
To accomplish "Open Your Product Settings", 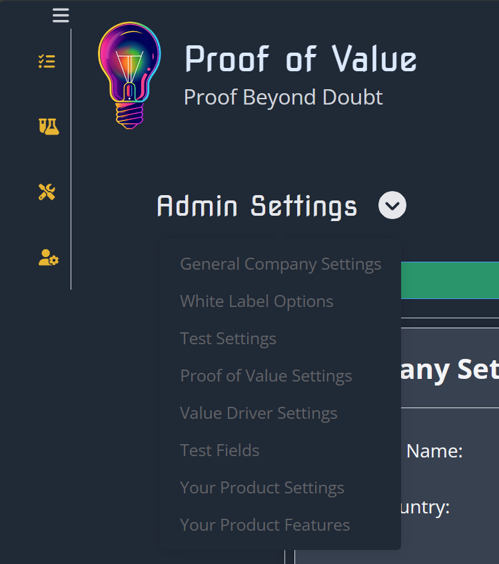I will [262, 487].
